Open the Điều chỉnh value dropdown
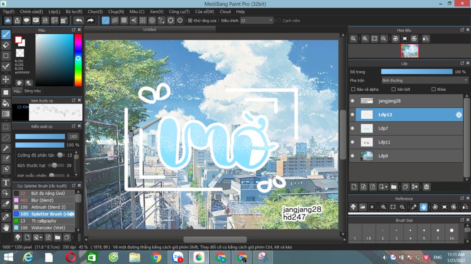Screen dimensions: 471x264 pos(256,20)
